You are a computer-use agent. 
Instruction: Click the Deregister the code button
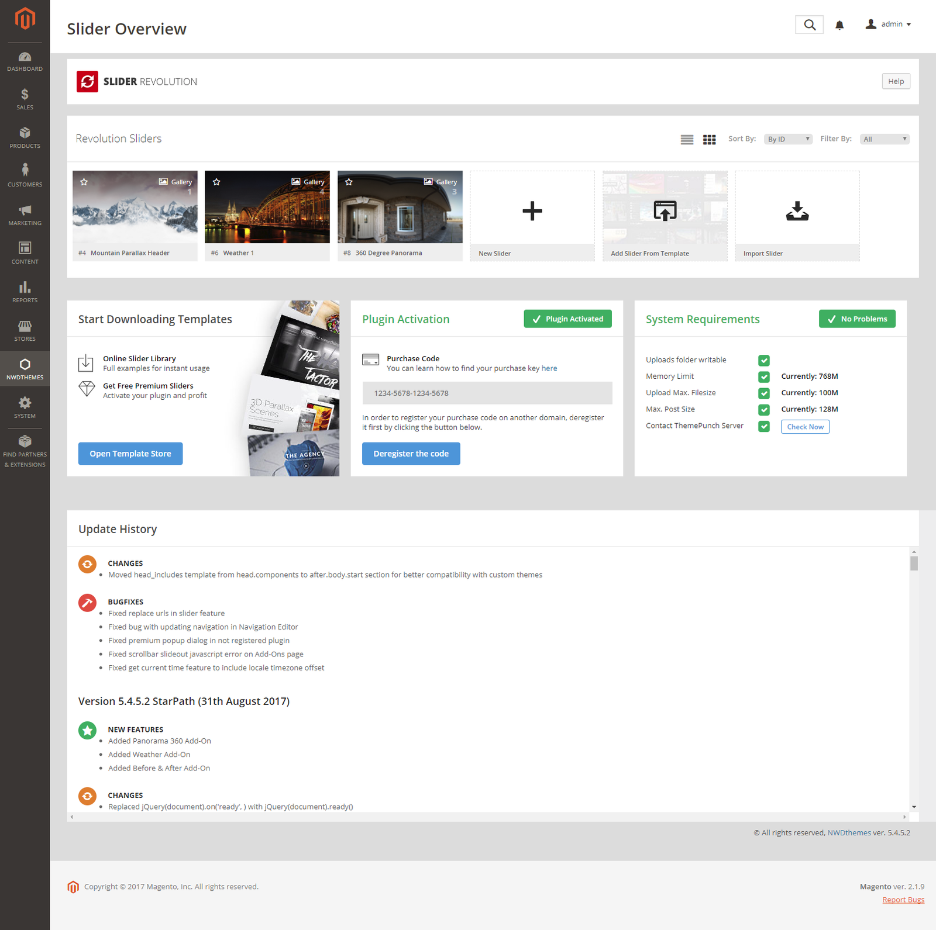(x=411, y=454)
